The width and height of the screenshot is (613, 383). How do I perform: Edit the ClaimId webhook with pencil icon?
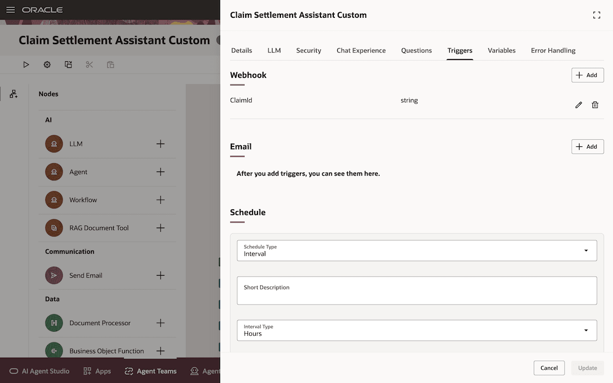pos(578,105)
